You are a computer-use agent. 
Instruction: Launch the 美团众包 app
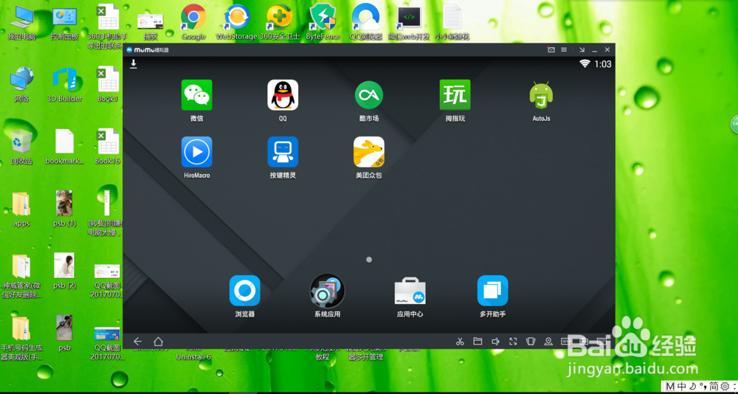(x=368, y=152)
